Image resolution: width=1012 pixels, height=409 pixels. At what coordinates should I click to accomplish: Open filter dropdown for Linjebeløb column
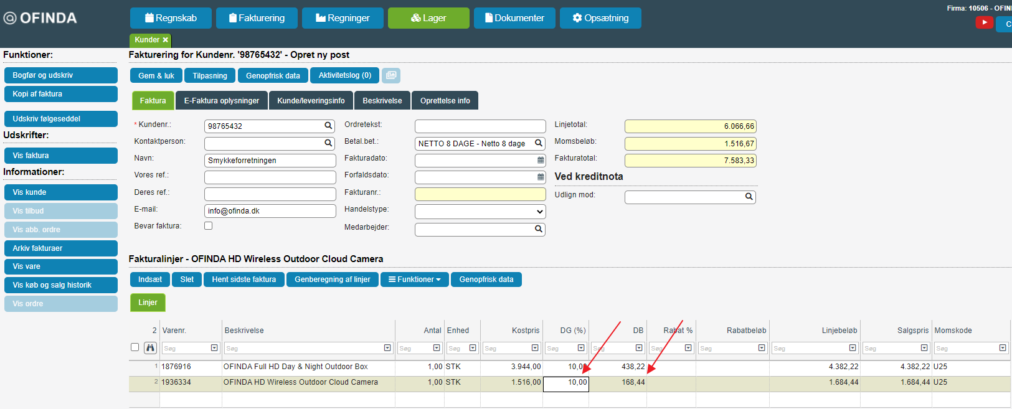point(853,348)
